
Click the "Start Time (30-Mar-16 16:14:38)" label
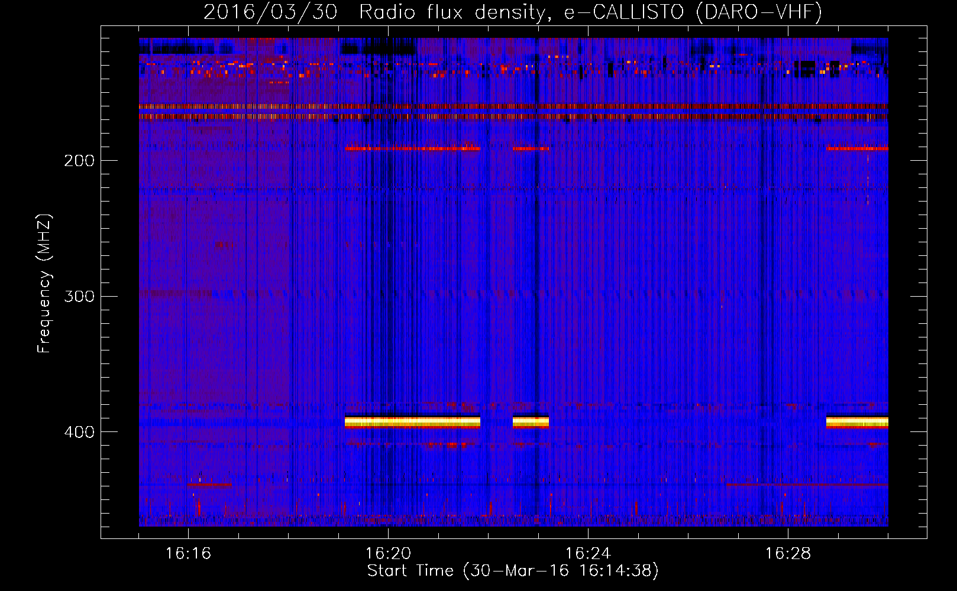(x=513, y=571)
